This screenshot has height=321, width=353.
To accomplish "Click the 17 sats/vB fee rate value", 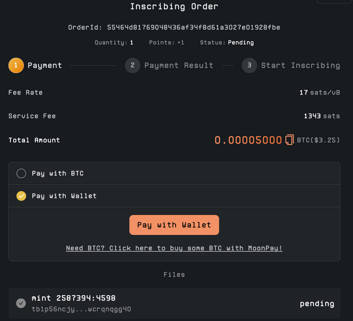I will coord(319,93).
